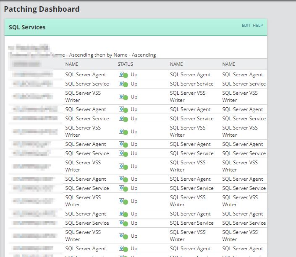Image resolution: width=296 pixels, height=257 pixels.
Task: Click the second SQL Server VSS Writer status icon
Action: [123, 132]
